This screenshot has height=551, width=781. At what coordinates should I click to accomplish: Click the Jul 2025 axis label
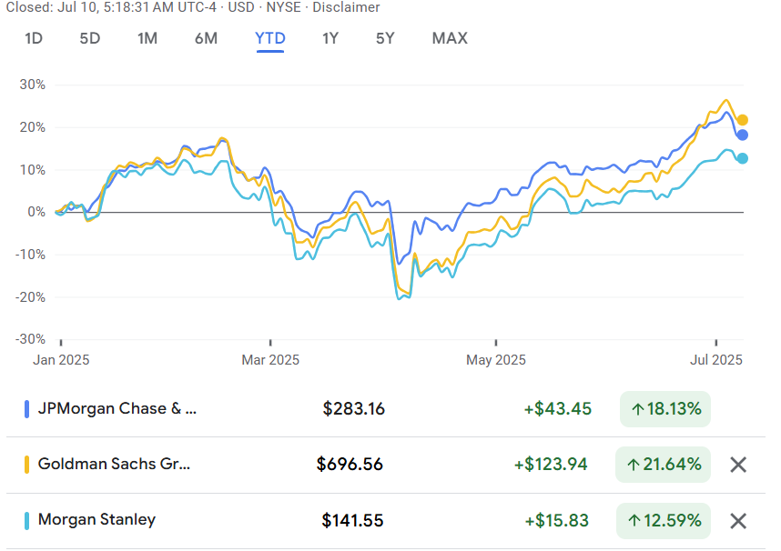tap(715, 360)
